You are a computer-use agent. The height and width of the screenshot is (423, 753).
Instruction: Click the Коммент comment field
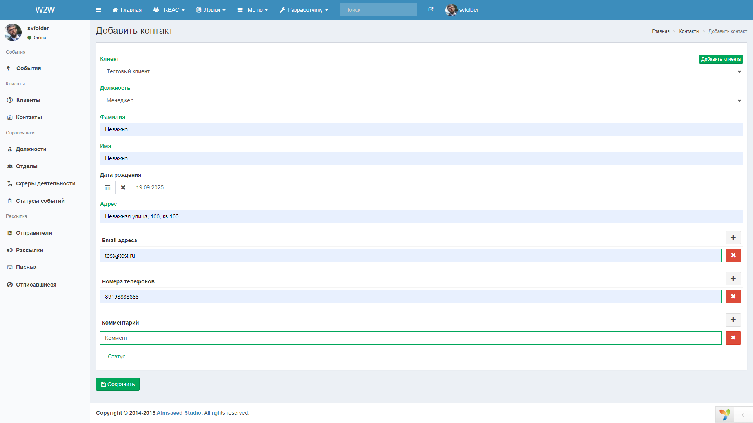(x=411, y=338)
